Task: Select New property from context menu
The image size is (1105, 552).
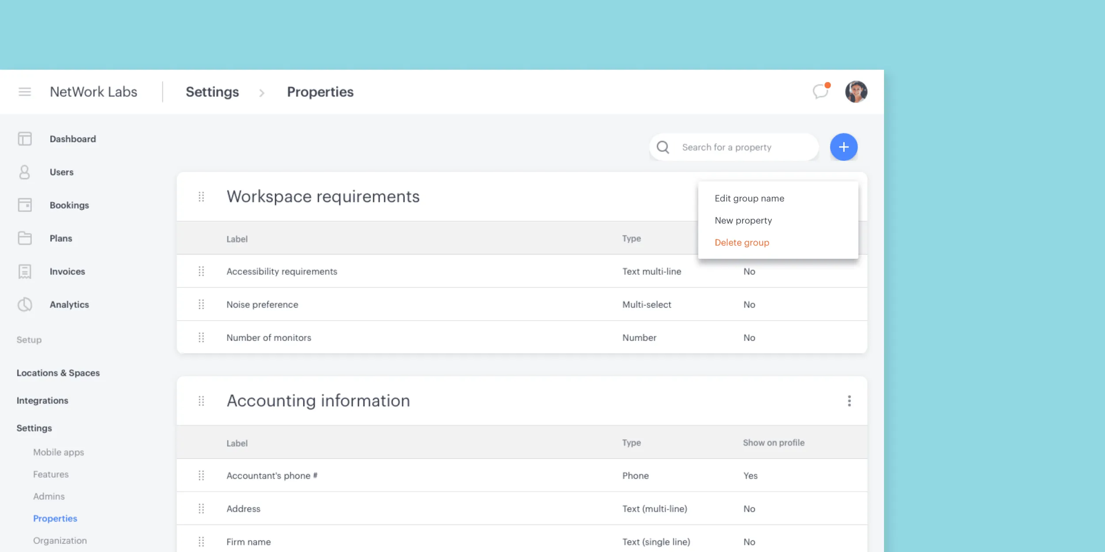Action: click(743, 219)
